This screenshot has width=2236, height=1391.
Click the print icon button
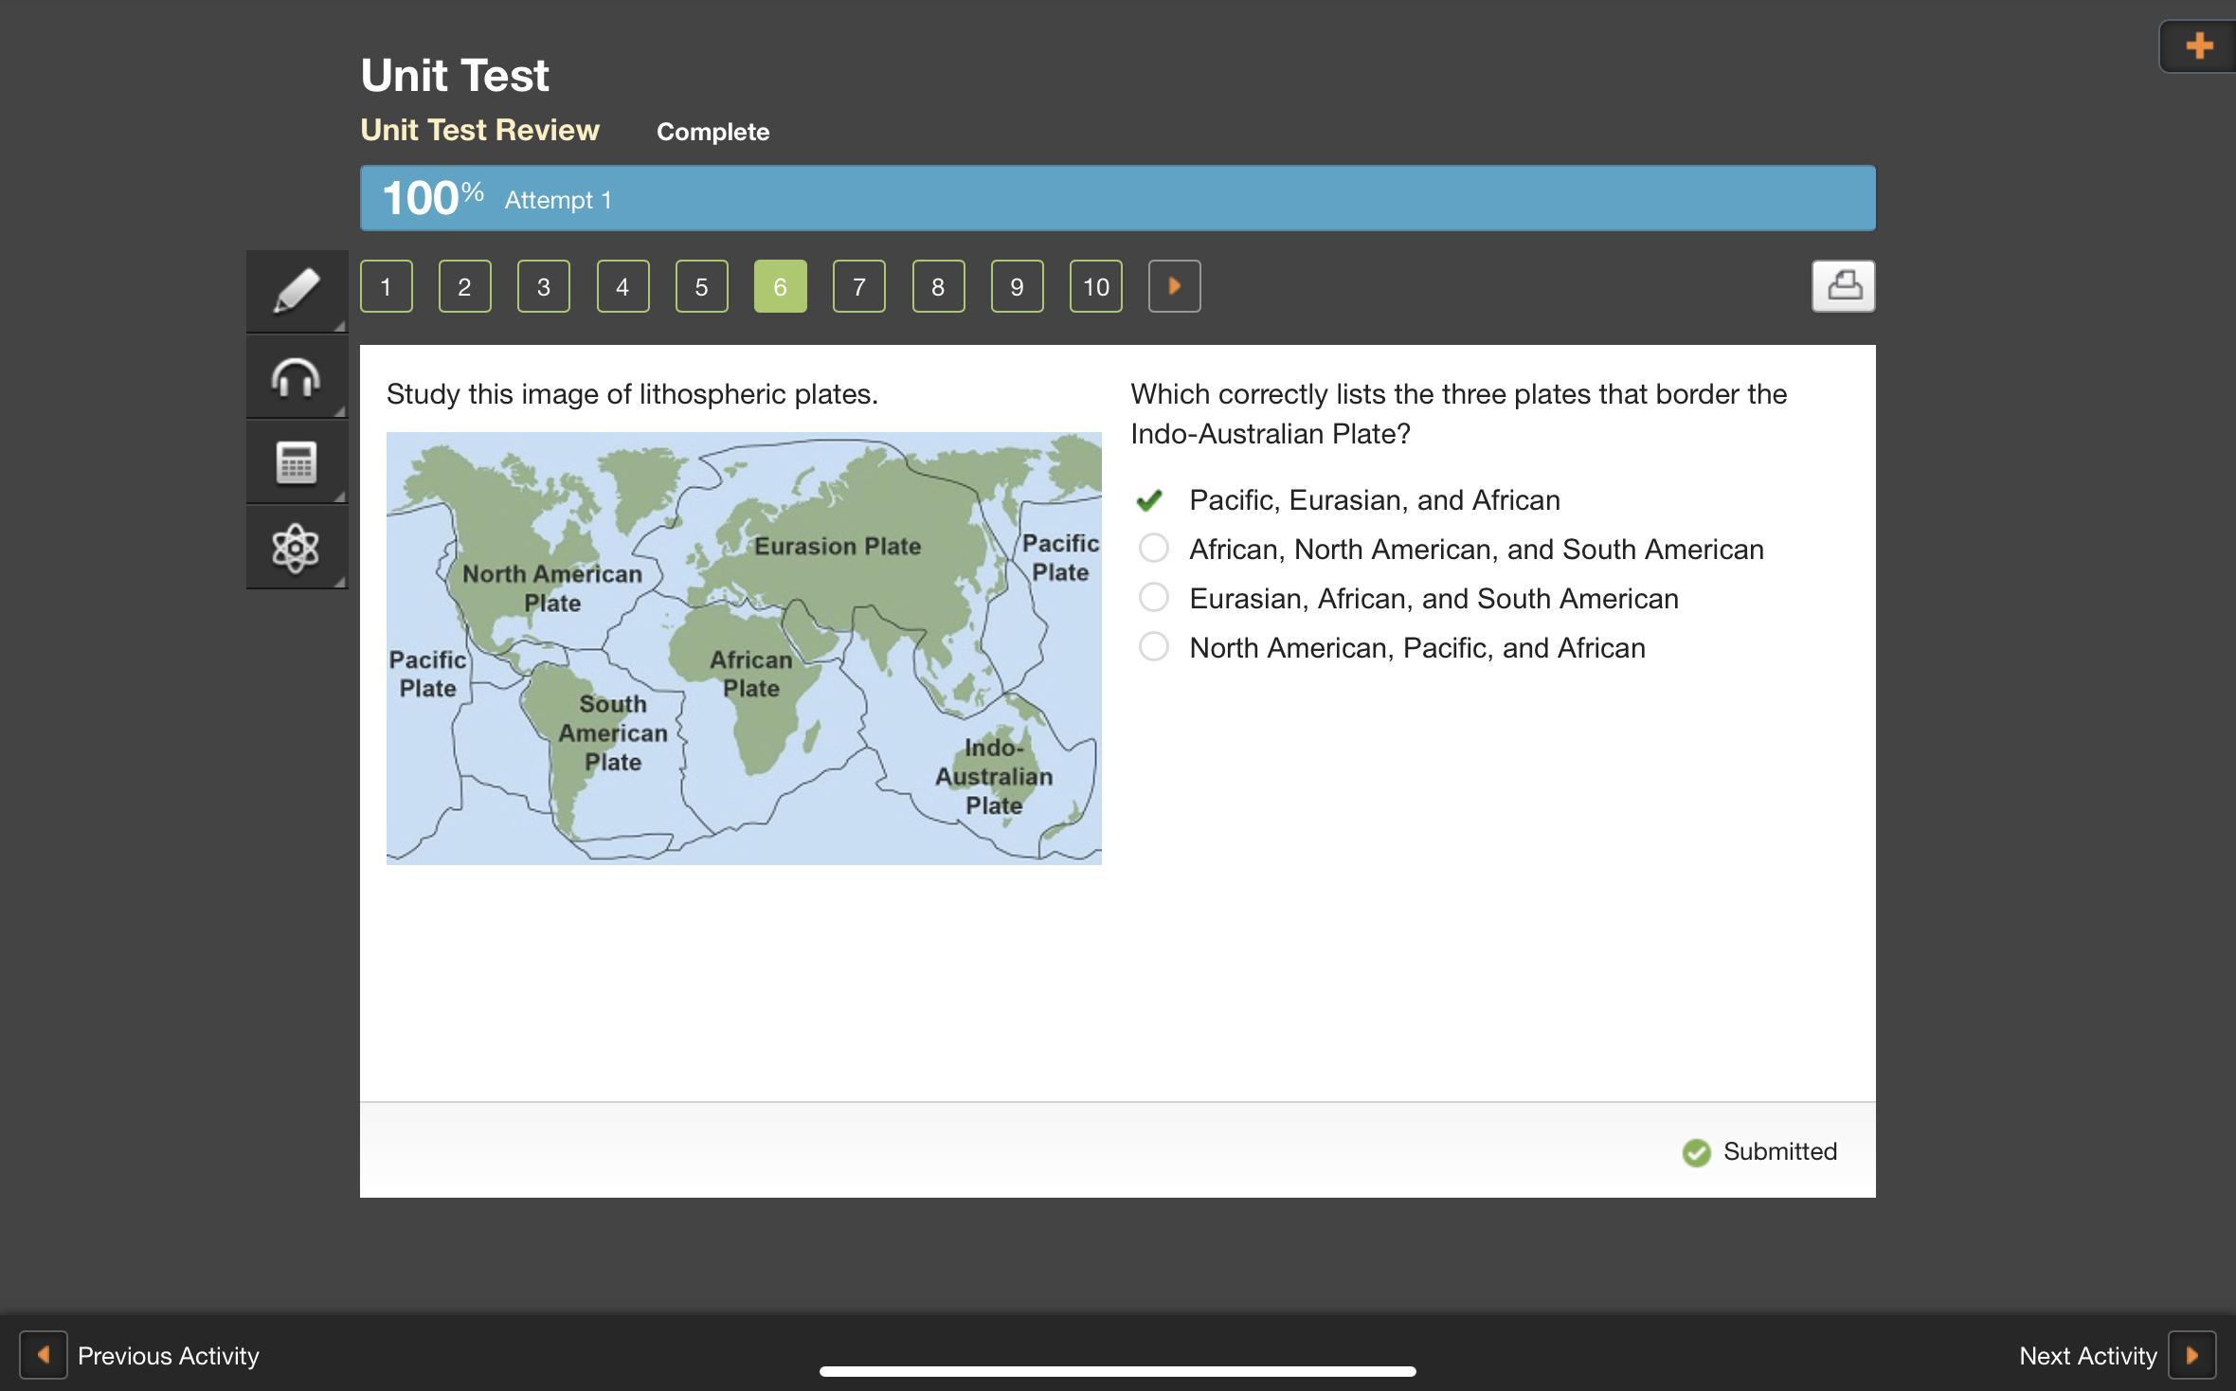coord(1843,285)
